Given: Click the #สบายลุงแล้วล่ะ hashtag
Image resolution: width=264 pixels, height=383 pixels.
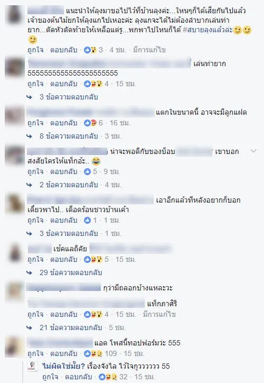Looking at the screenshot, I should click(208, 30).
